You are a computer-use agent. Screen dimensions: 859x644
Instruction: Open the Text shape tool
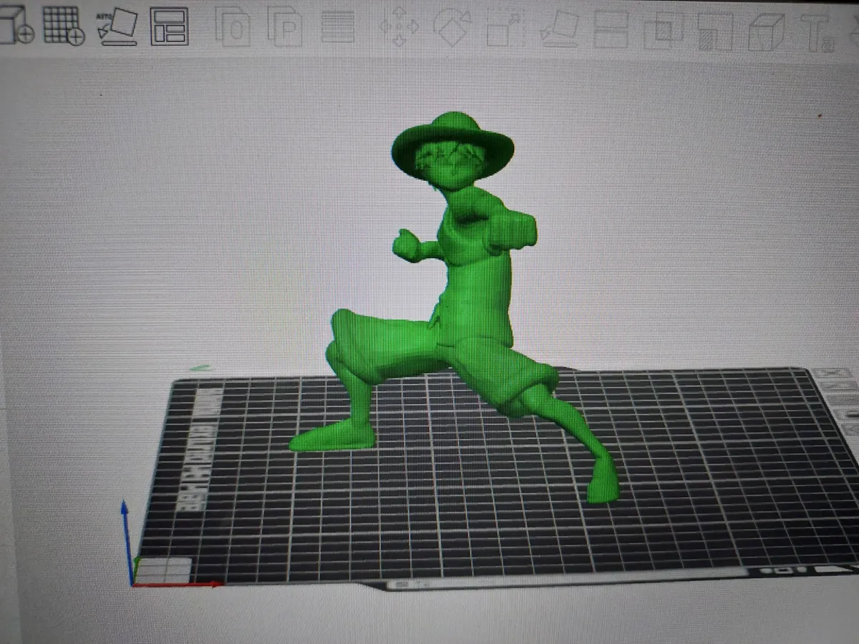tap(817, 34)
